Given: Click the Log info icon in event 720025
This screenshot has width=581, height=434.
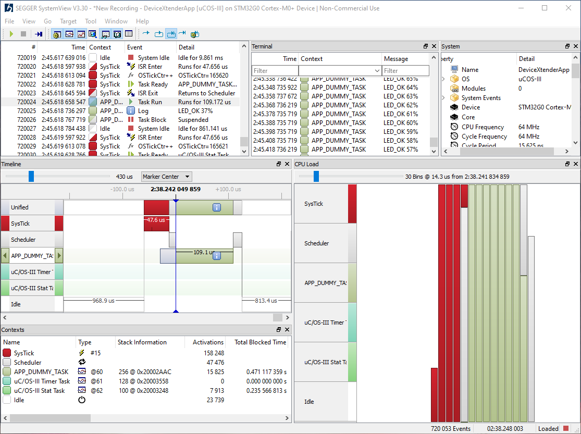Looking at the screenshot, I should pos(131,111).
